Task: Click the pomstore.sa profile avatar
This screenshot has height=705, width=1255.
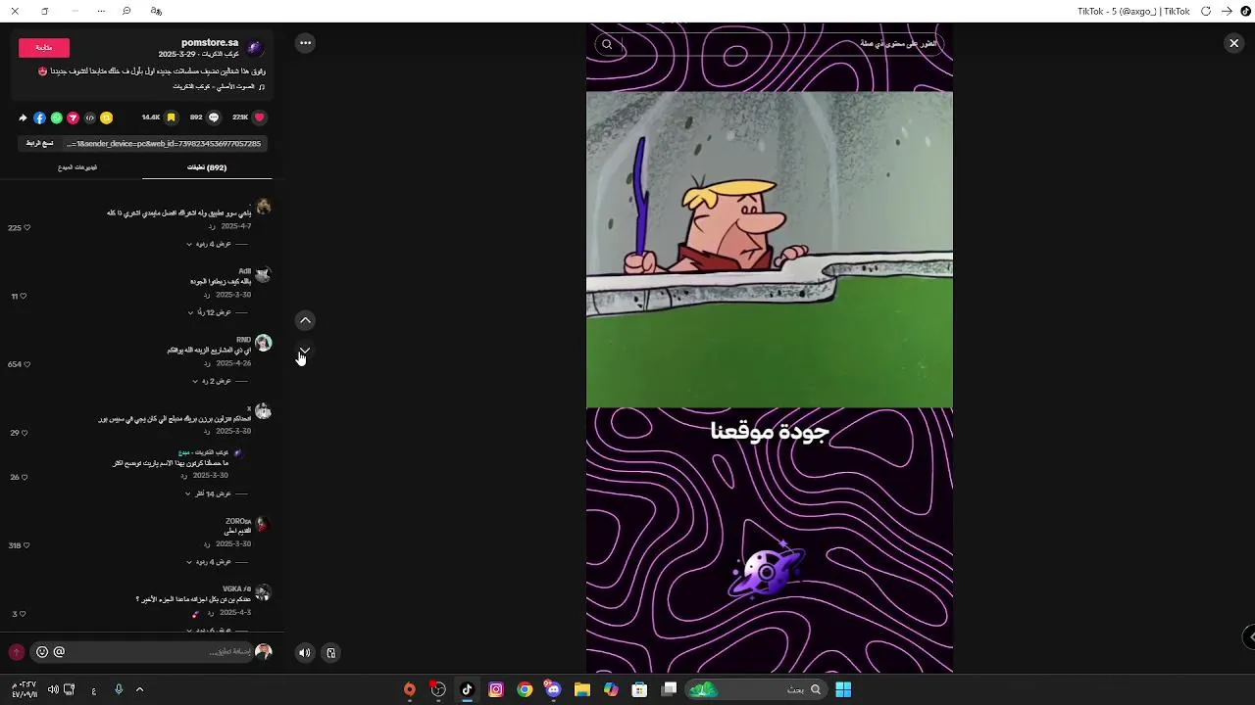Action: 255,48
